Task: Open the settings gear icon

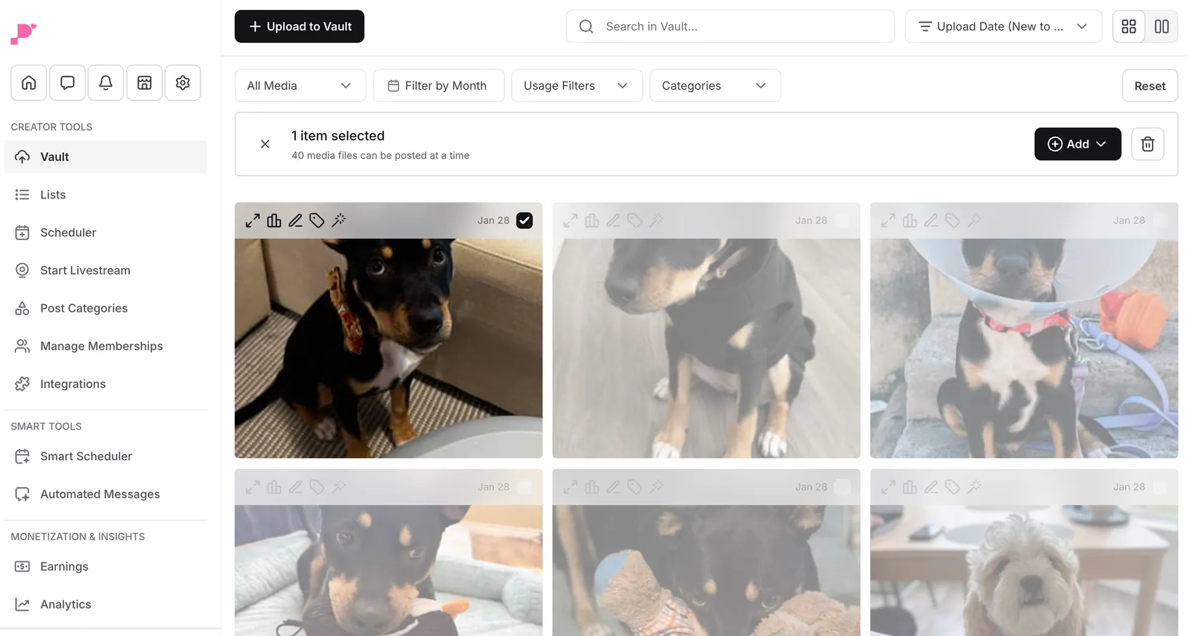Action: (182, 82)
